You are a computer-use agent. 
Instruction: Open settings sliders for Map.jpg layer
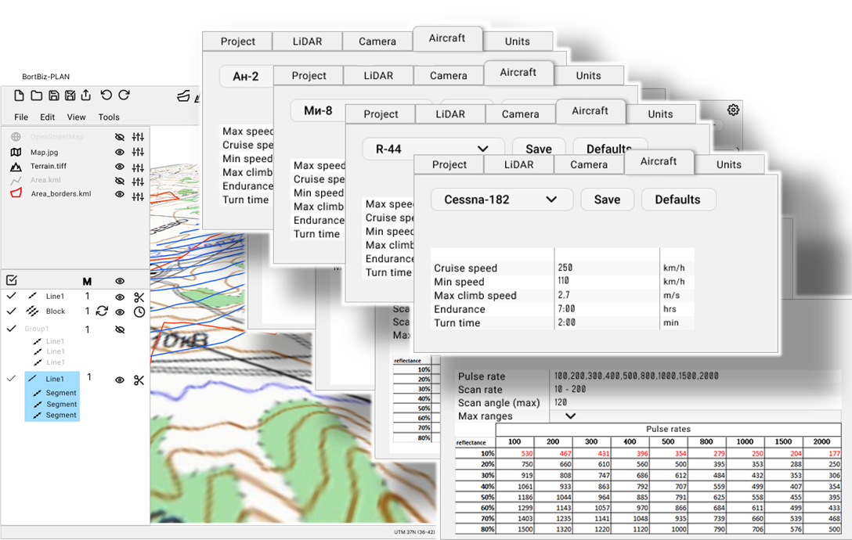139,153
